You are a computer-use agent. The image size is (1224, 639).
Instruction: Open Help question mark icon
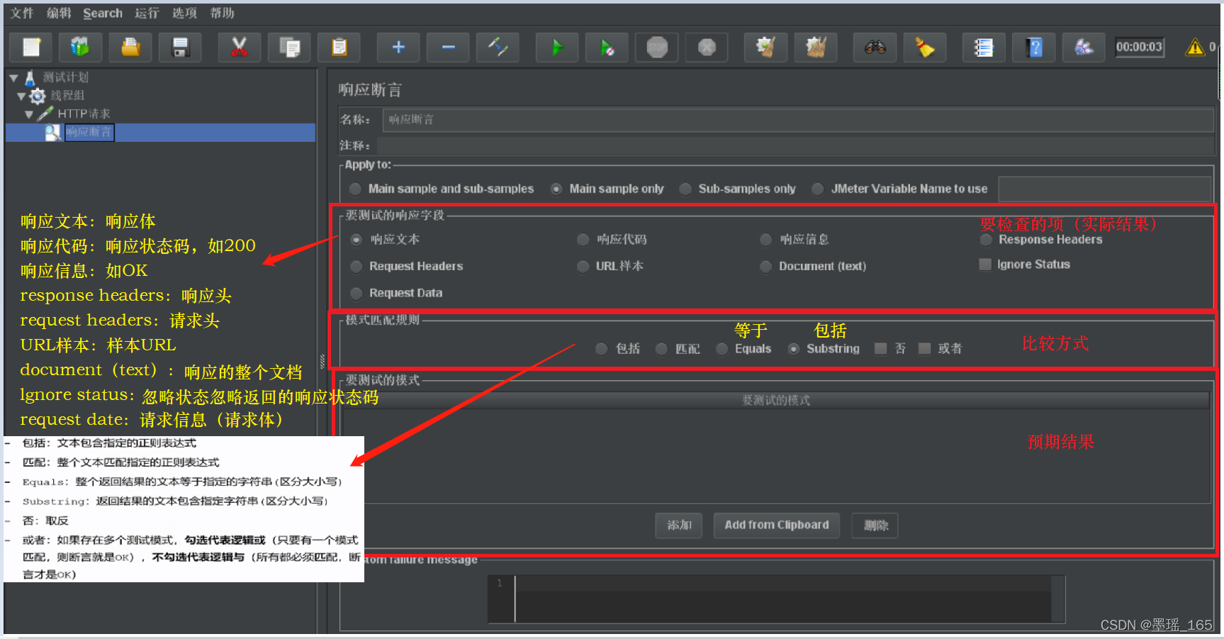(1034, 48)
